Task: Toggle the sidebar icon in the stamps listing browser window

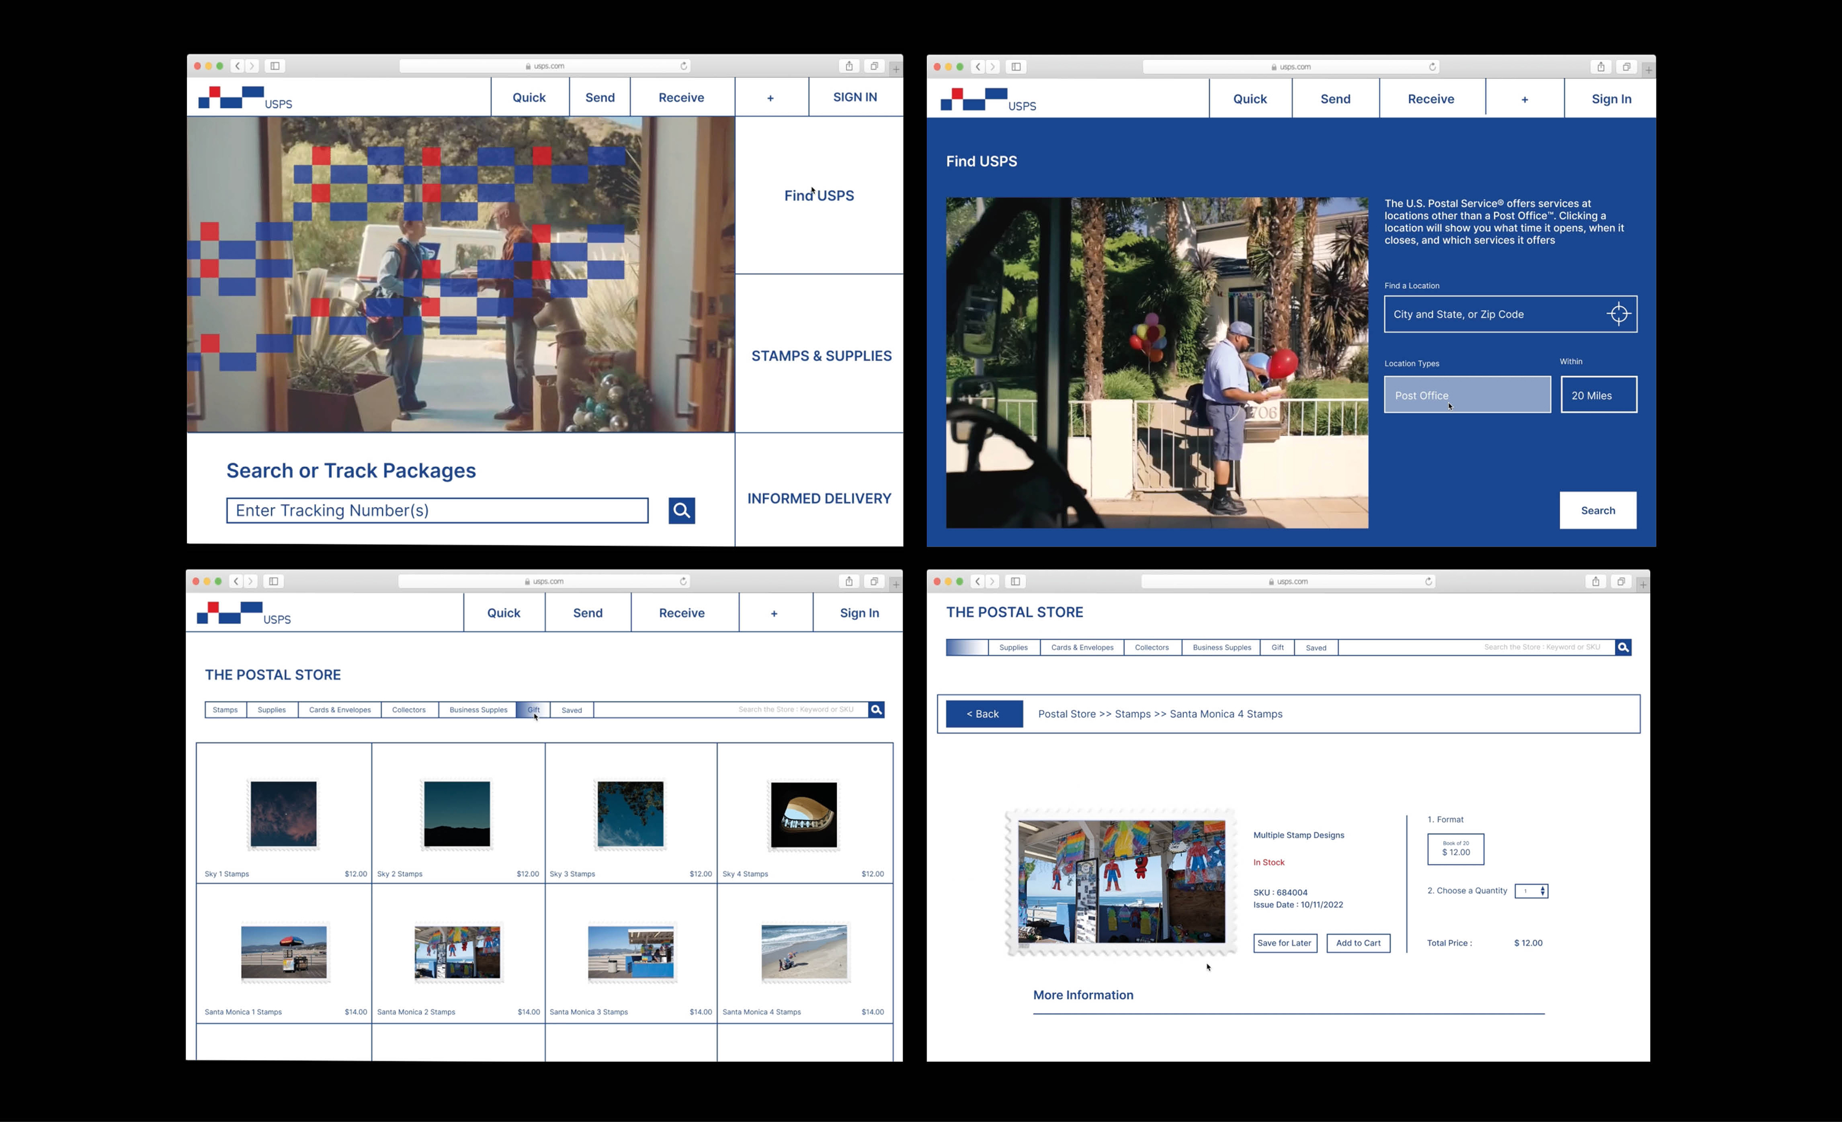Action: (x=274, y=581)
